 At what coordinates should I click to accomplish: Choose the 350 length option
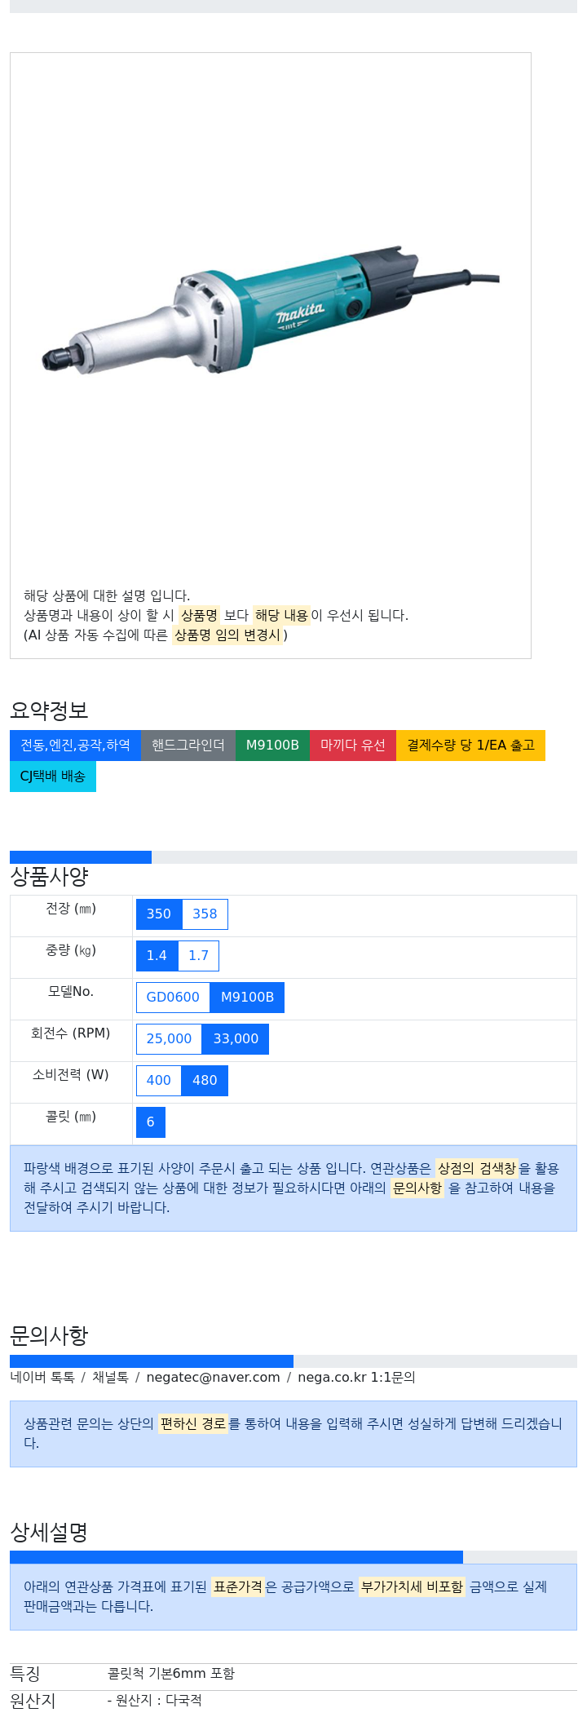pos(159,914)
